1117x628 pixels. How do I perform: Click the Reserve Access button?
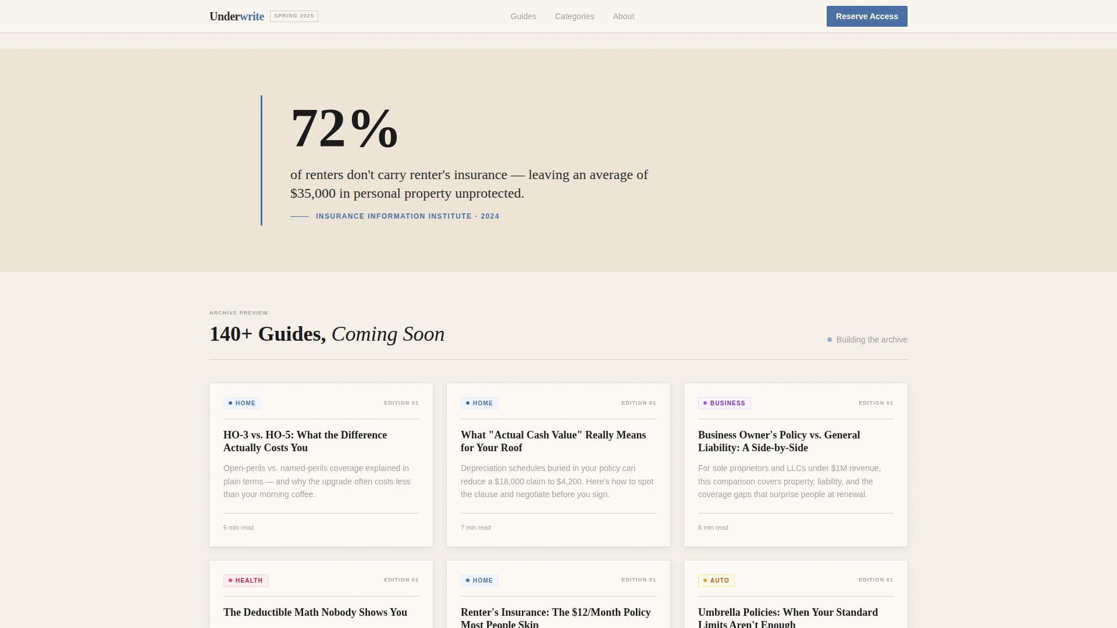[867, 16]
